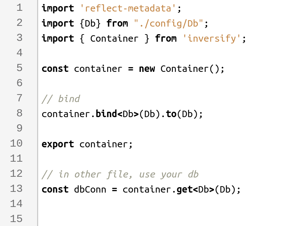Click the "// bind" comment
Viewport: 282px width, 226px height.
click(x=61, y=98)
